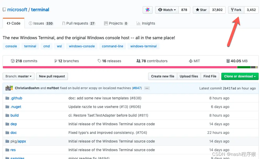The width and height of the screenshot is (260, 159).
Task: Click Create new file
Action: pyautogui.click(x=163, y=76)
